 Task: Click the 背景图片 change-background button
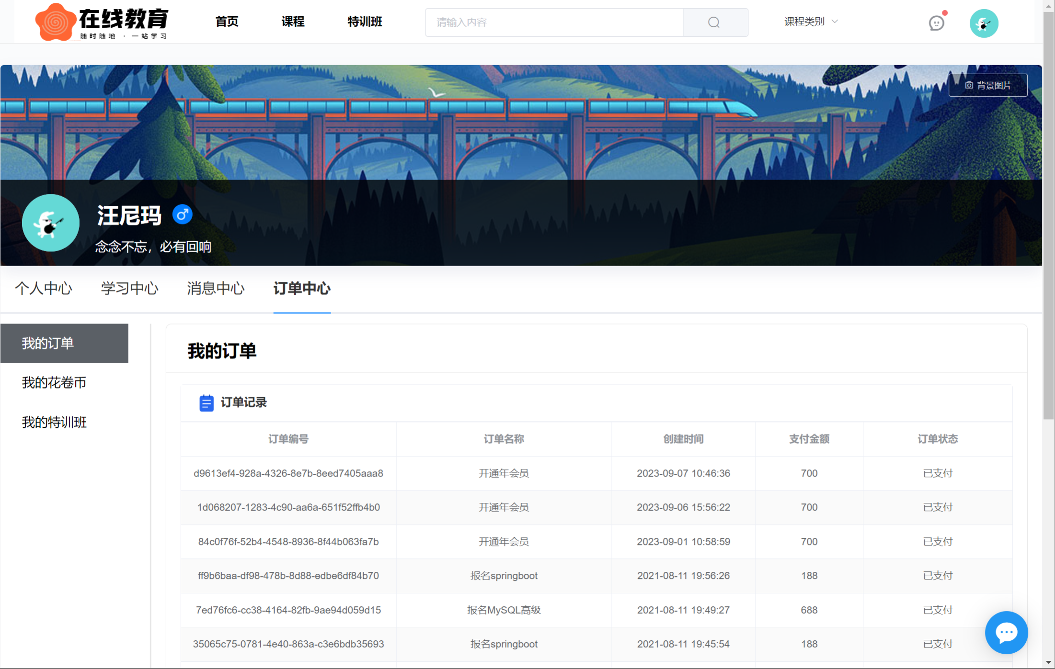988,85
